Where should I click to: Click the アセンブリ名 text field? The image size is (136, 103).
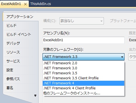click(x=83, y=40)
